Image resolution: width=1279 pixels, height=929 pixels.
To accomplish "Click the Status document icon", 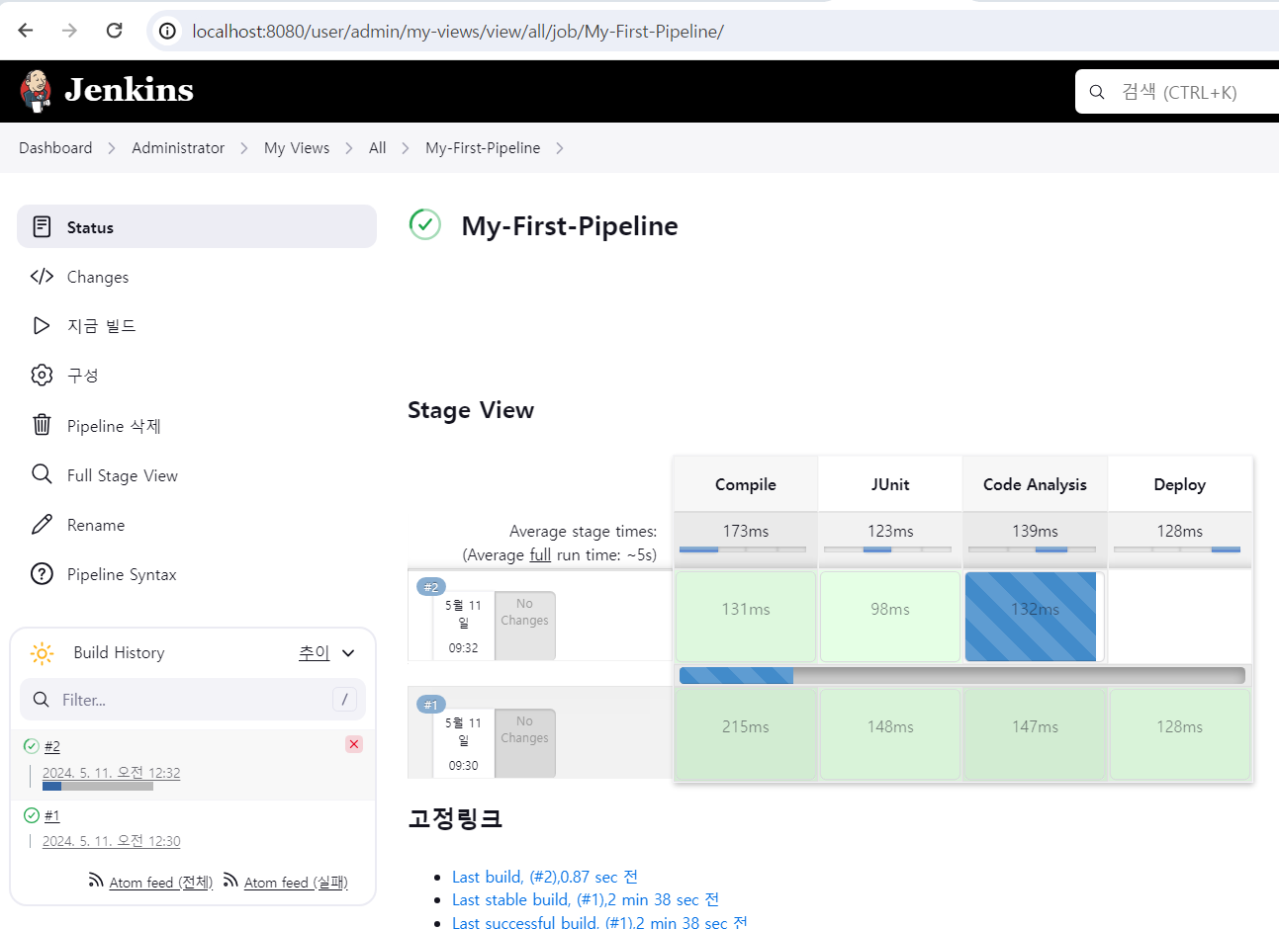I will point(42,226).
